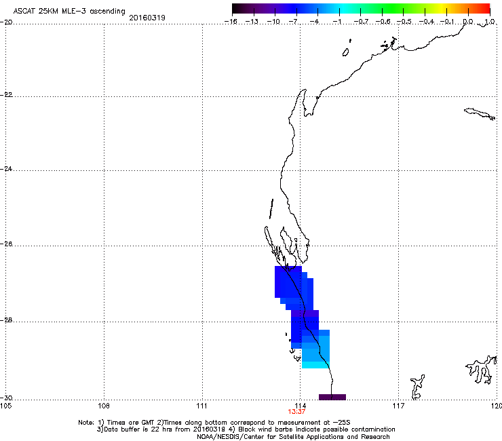Click the -26 latitude axis label
This screenshot has height=441, width=502.
(x=6, y=244)
